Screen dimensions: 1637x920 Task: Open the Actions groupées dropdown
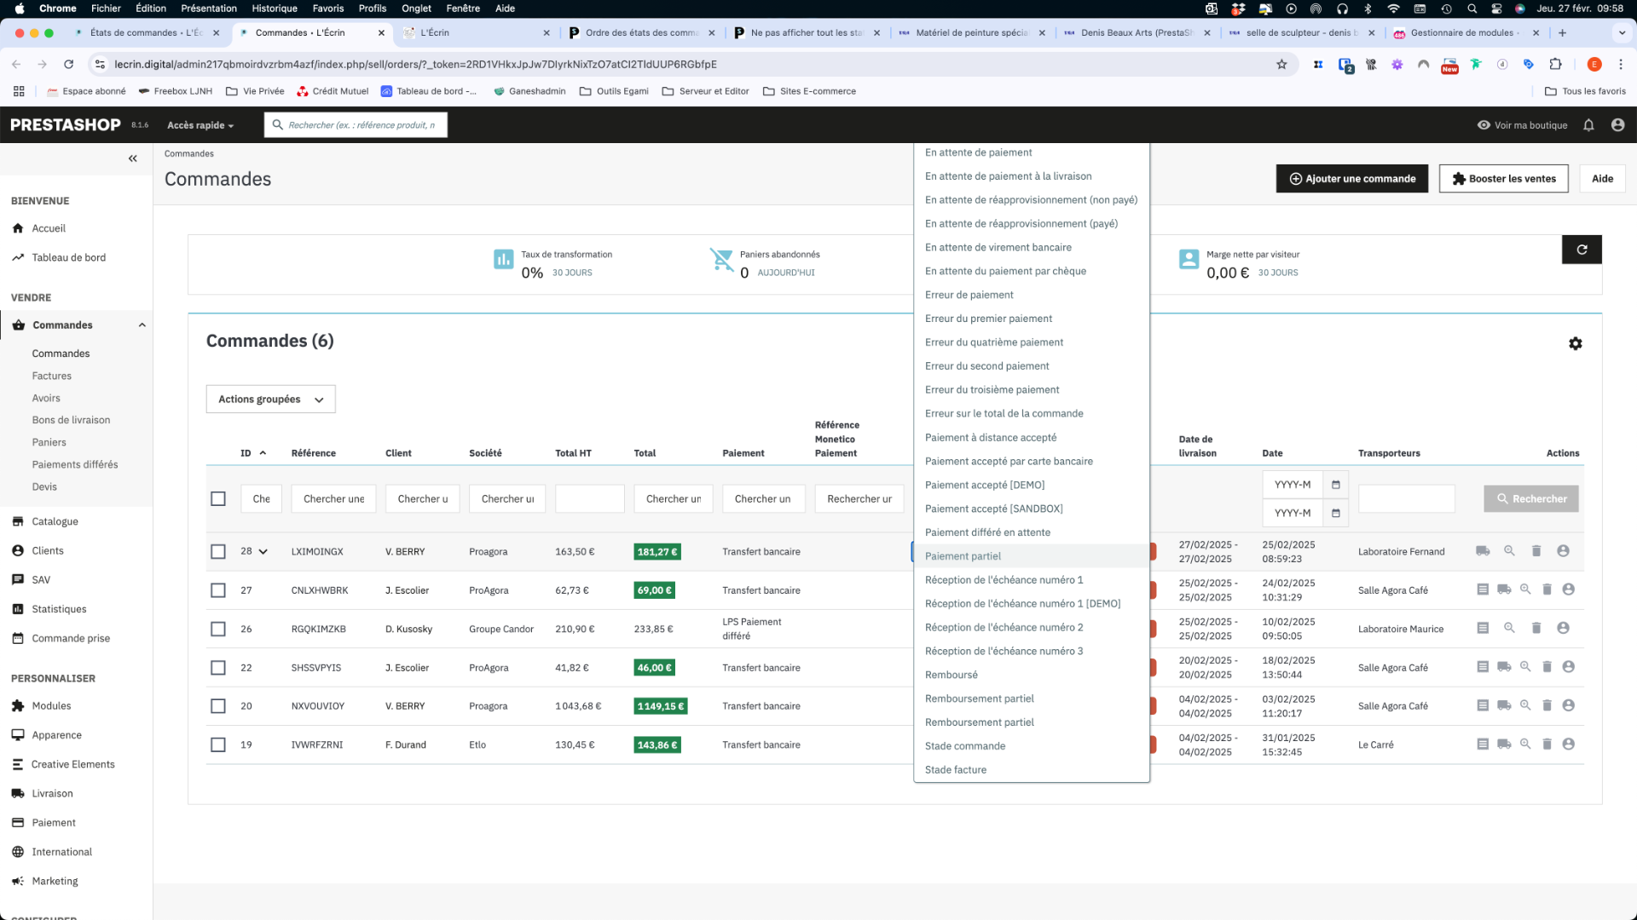tap(271, 400)
